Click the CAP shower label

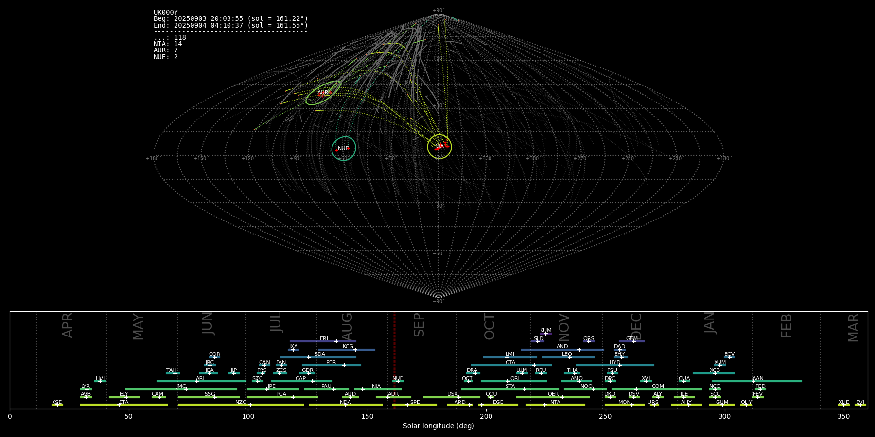[x=301, y=379]
